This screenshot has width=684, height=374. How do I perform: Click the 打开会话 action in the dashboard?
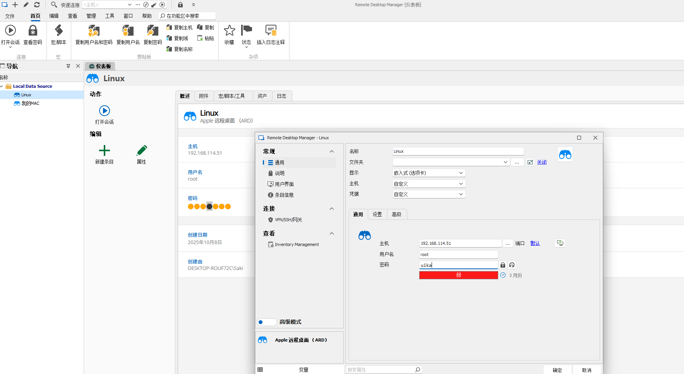105,115
